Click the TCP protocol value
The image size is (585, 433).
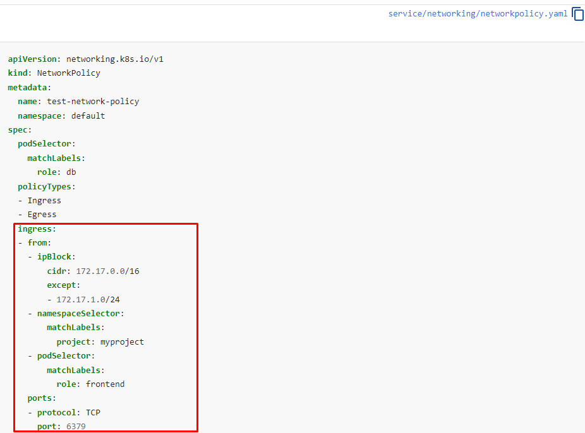click(x=93, y=413)
